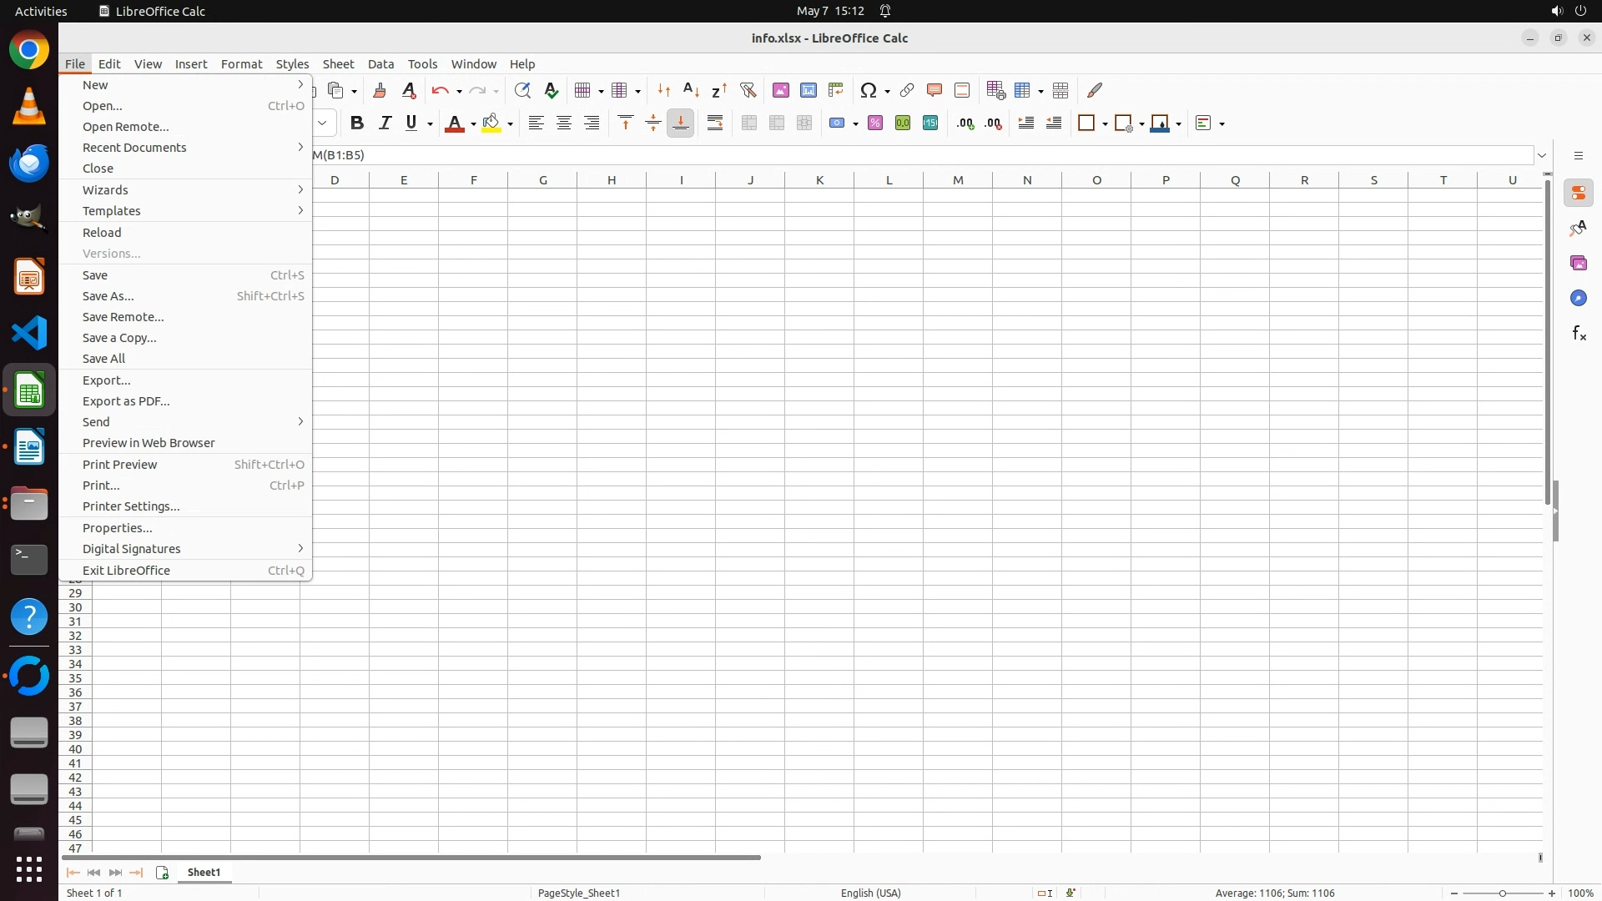Open the Functions sidebar panel icon

1579,334
